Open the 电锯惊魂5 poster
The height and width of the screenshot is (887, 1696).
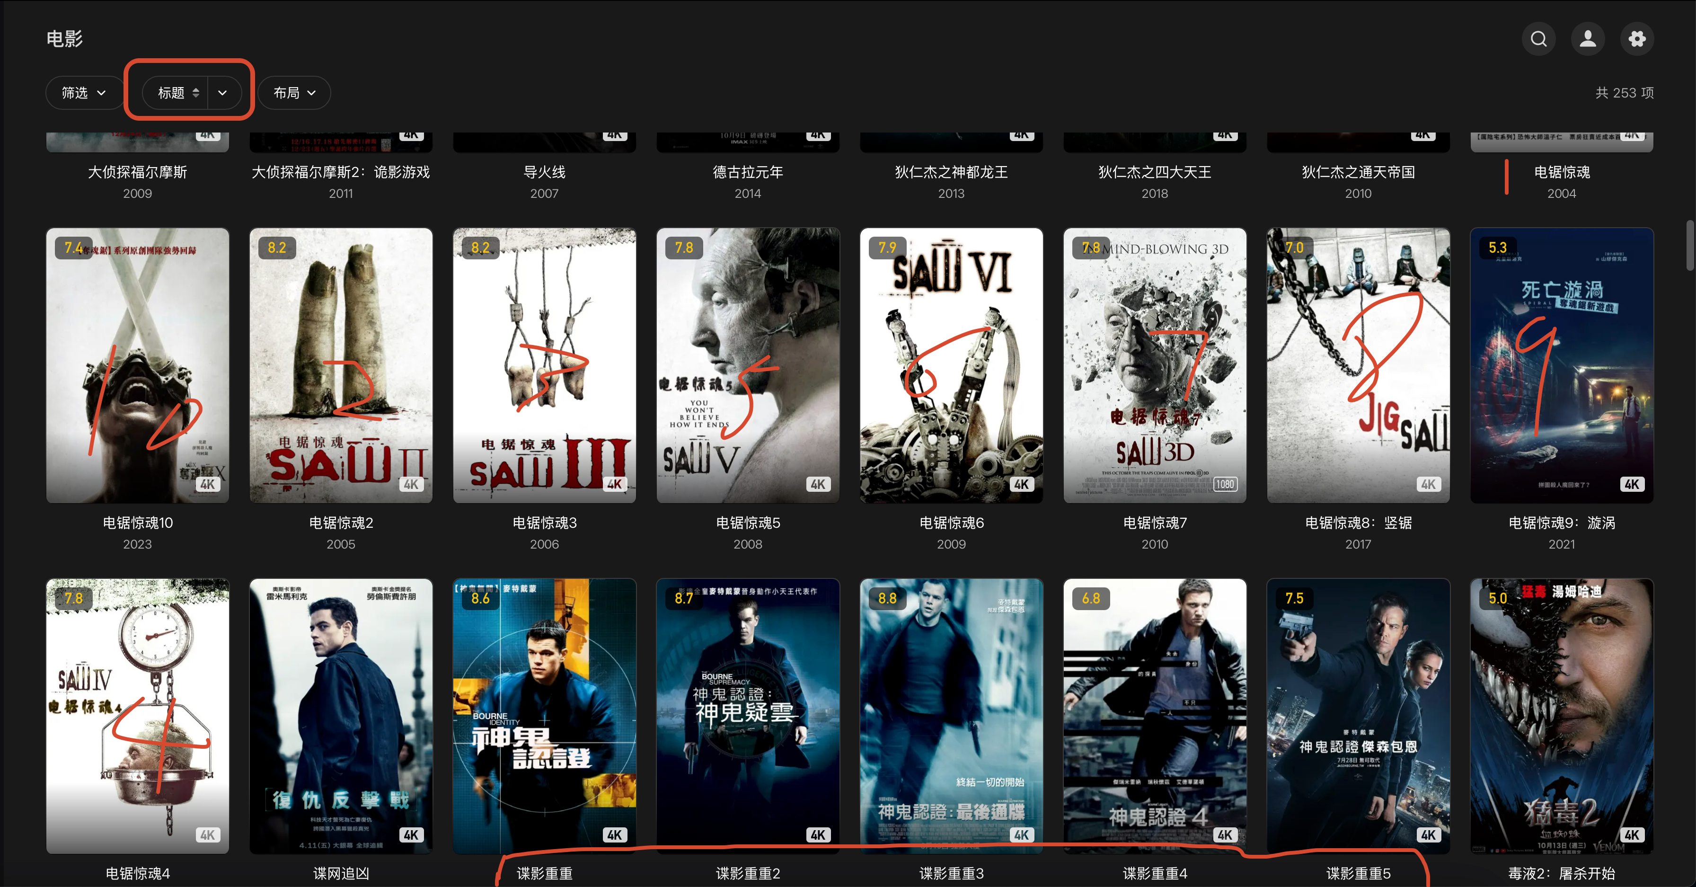pos(748,365)
